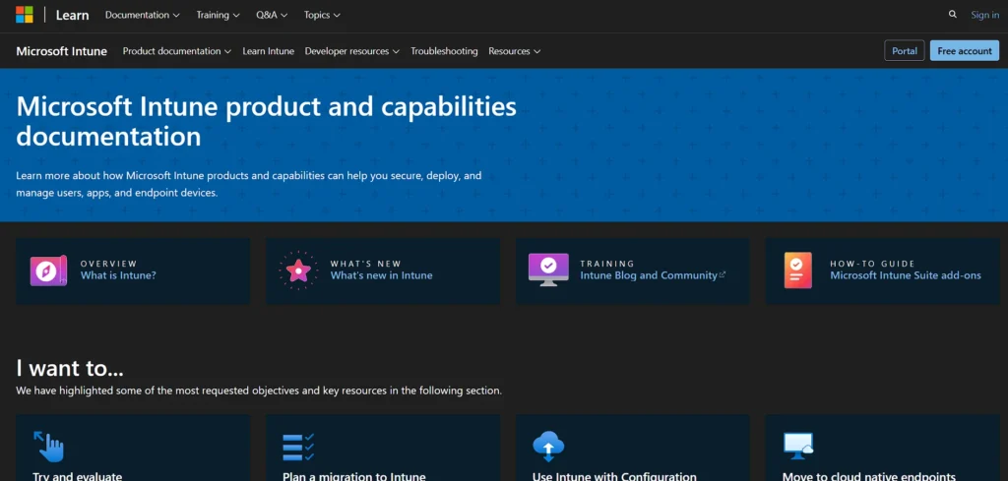The image size is (1008, 481).
Task: Click the Microsoft Intune product title
Action: click(x=62, y=51)
